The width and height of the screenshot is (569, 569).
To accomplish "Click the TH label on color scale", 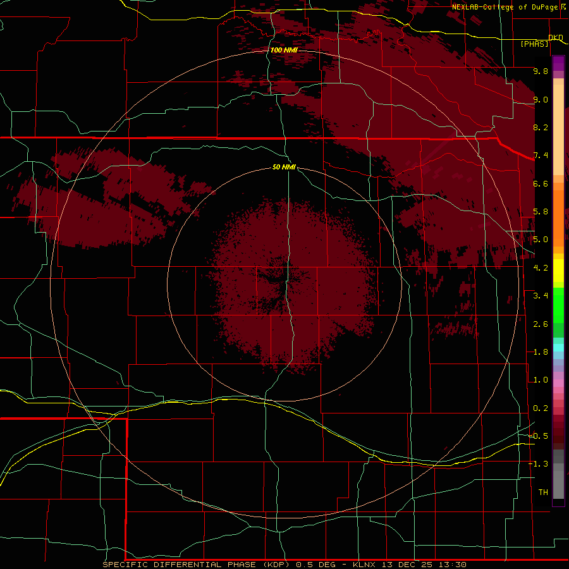I will [543, 493].
